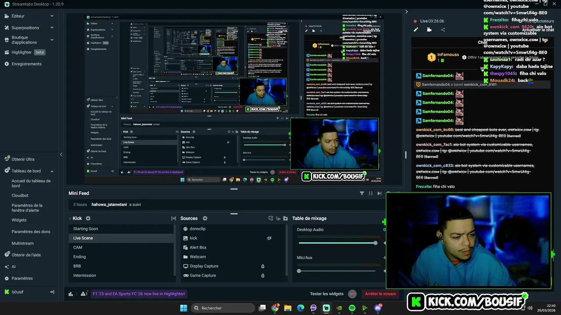This screenshot has width=561, height=315.
Task: Open Highlighter beta
Action: 25,52
